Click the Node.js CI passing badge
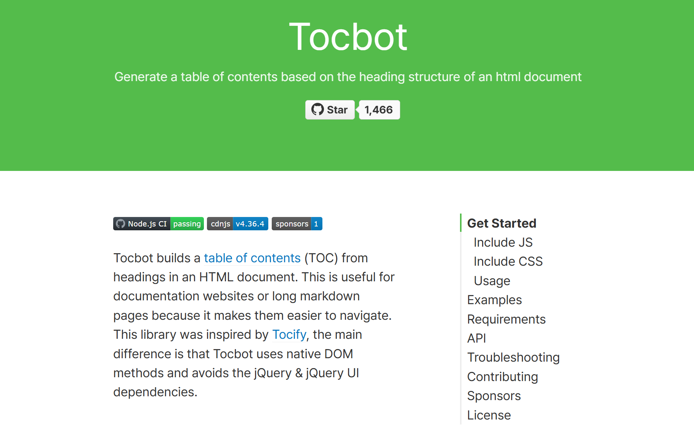The height and width of the screenshot is (445, 694). (x=158, y=224)
